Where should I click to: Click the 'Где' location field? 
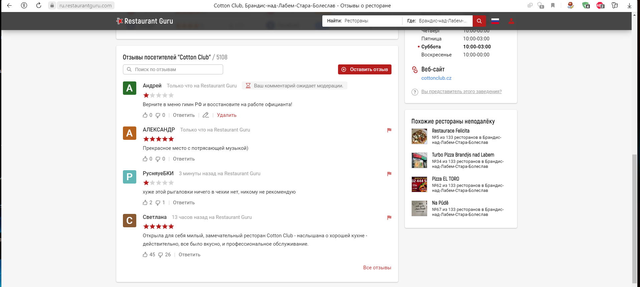(437, 21)
